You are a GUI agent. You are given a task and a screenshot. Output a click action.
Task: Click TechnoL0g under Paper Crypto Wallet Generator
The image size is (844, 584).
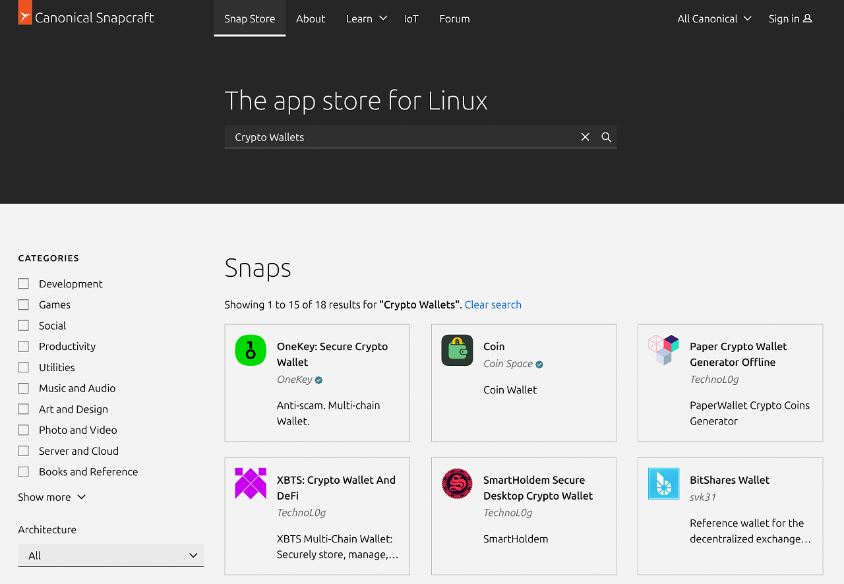714,380
